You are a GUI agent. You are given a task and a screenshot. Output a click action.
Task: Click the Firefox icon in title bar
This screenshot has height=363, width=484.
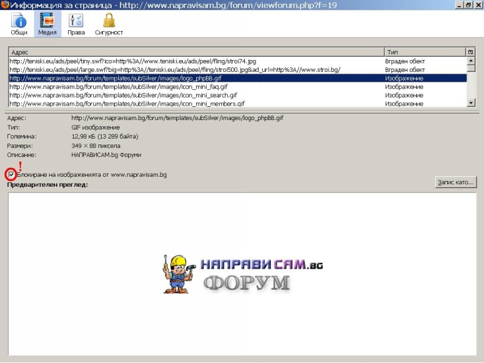[5, 5]
